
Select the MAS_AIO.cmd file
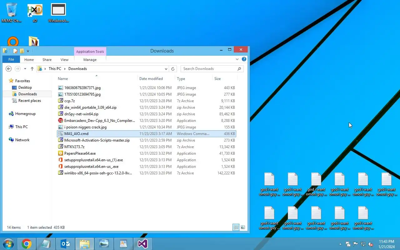[x=146, y=134]
